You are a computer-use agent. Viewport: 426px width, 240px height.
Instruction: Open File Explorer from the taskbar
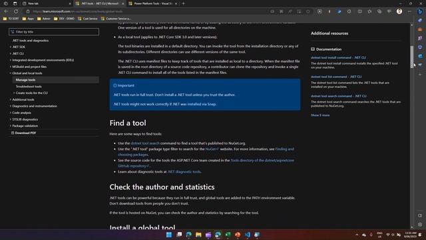(x=198, y=235)
